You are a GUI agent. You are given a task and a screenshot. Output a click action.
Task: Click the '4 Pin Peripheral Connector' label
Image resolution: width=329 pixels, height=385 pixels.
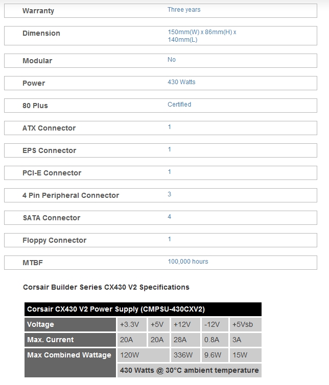[70, 195]
